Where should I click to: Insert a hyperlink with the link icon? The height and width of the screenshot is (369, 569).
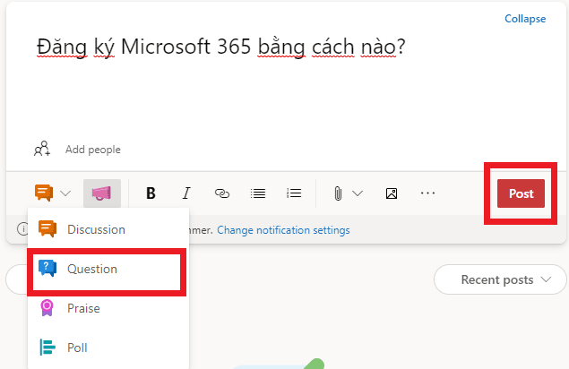click(x=221, y=193)
